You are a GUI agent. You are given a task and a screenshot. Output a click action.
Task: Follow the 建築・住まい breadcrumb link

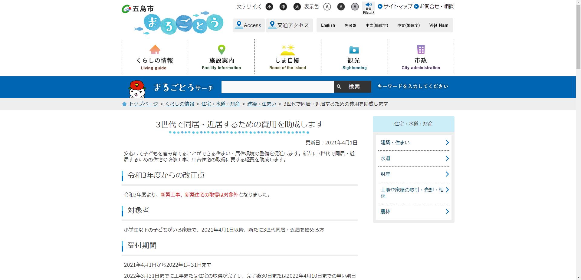(x=261, y=104)
